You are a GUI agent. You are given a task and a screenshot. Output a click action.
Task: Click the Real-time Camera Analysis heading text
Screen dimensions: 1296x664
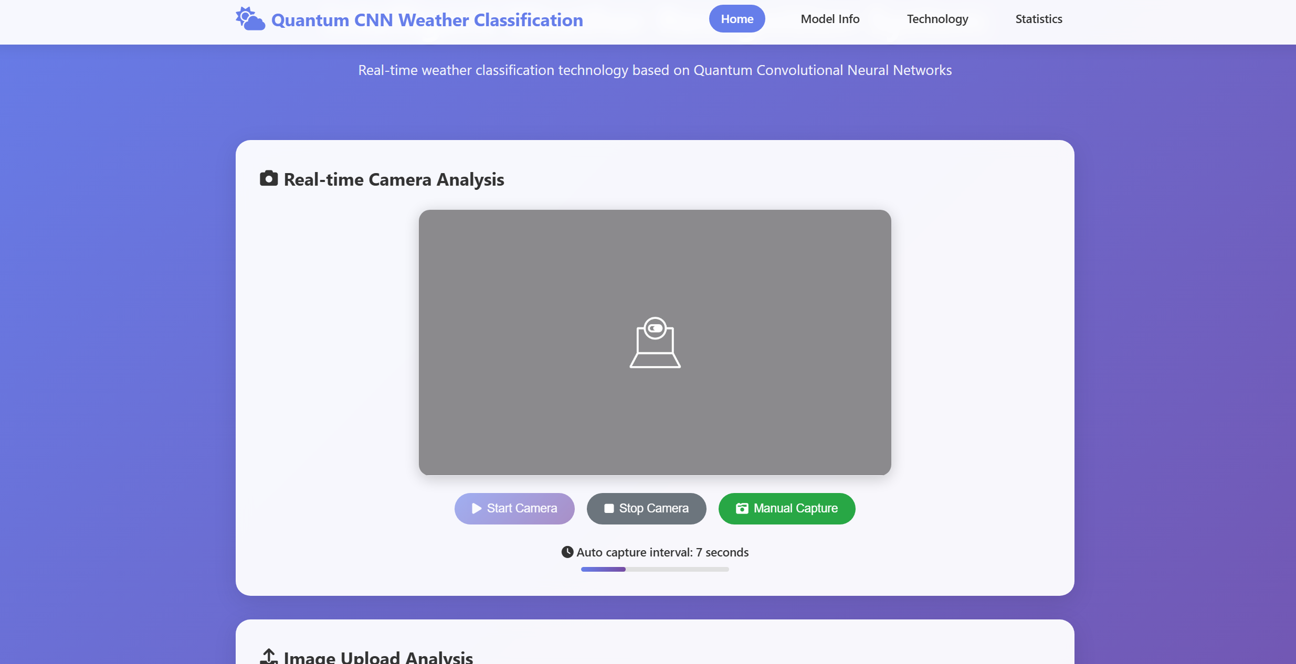point(394,179)
